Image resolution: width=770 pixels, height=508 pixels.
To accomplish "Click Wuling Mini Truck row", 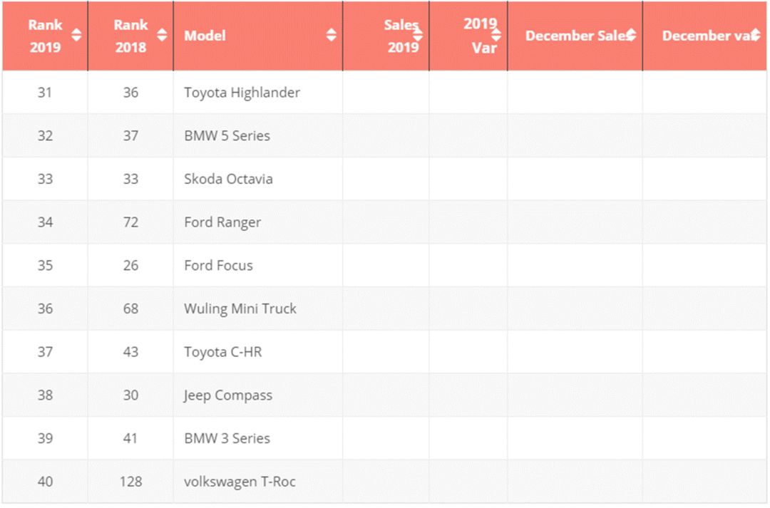I will click(240, 309).
